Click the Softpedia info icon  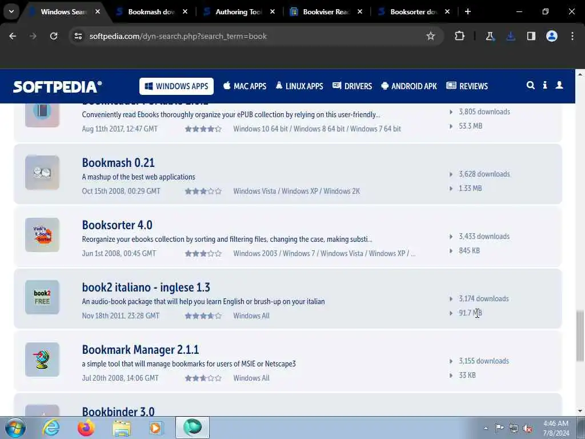coord(545,86)
